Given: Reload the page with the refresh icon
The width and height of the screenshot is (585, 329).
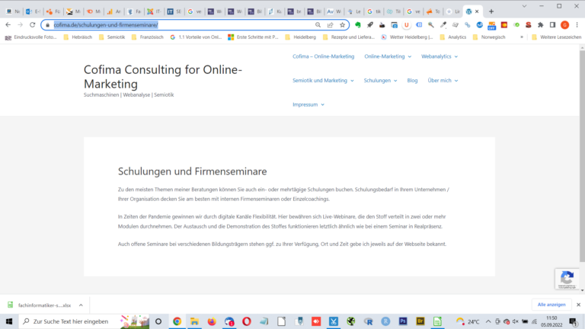Looking at the screenshot, I should click(x=32, y=24).
